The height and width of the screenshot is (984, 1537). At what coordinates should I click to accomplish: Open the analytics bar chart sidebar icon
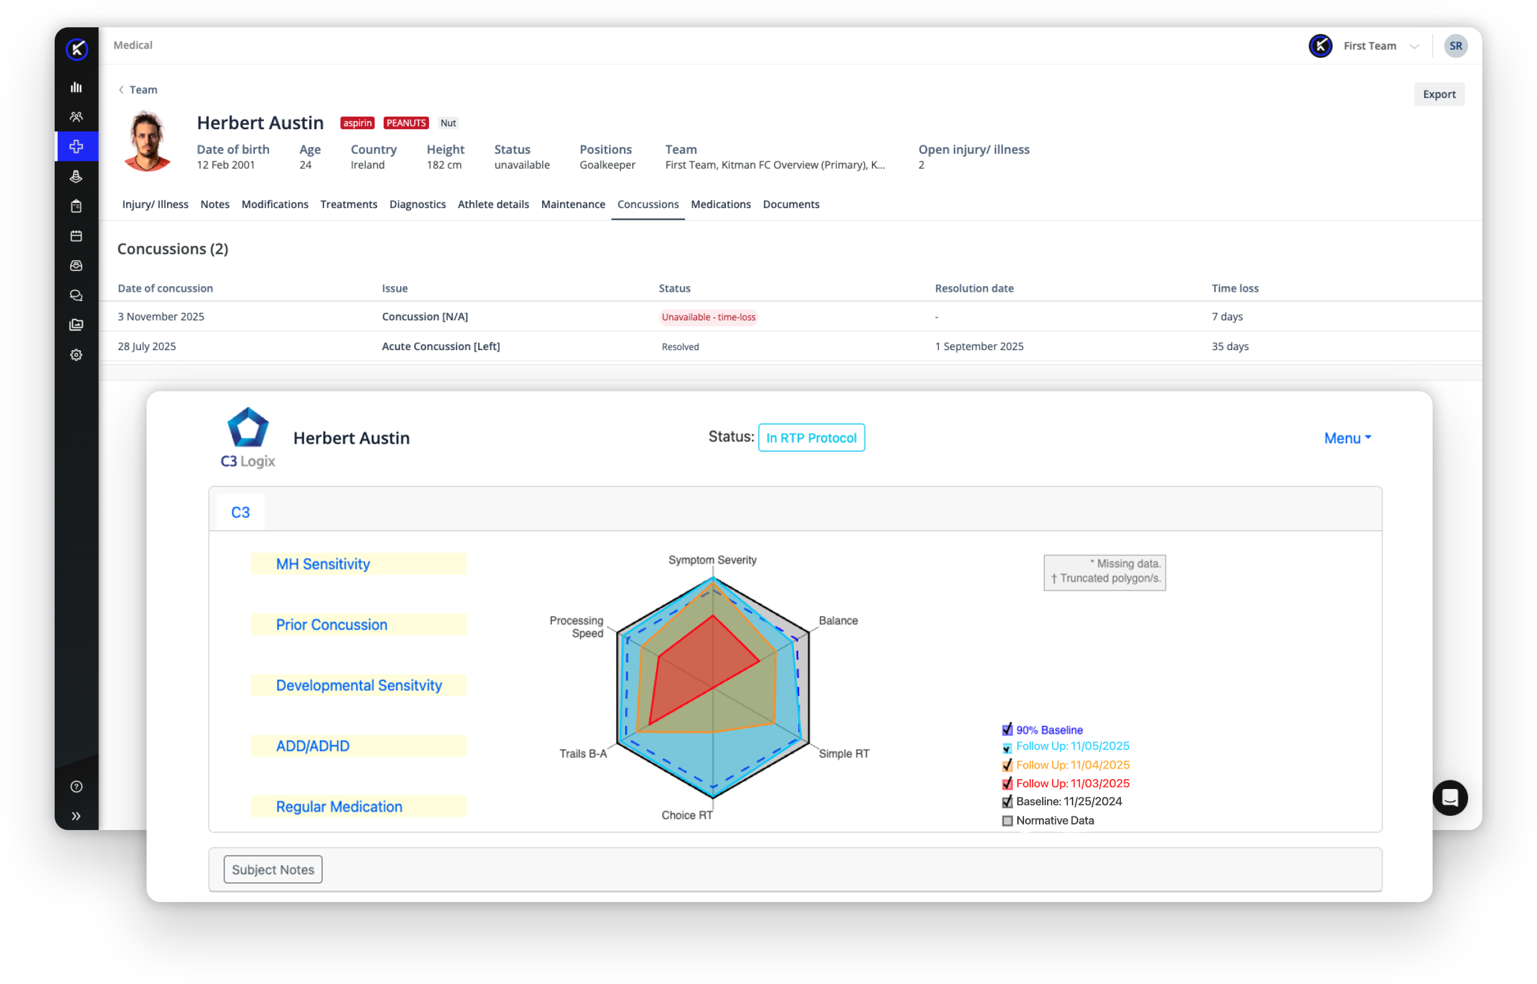click(76, 88)
